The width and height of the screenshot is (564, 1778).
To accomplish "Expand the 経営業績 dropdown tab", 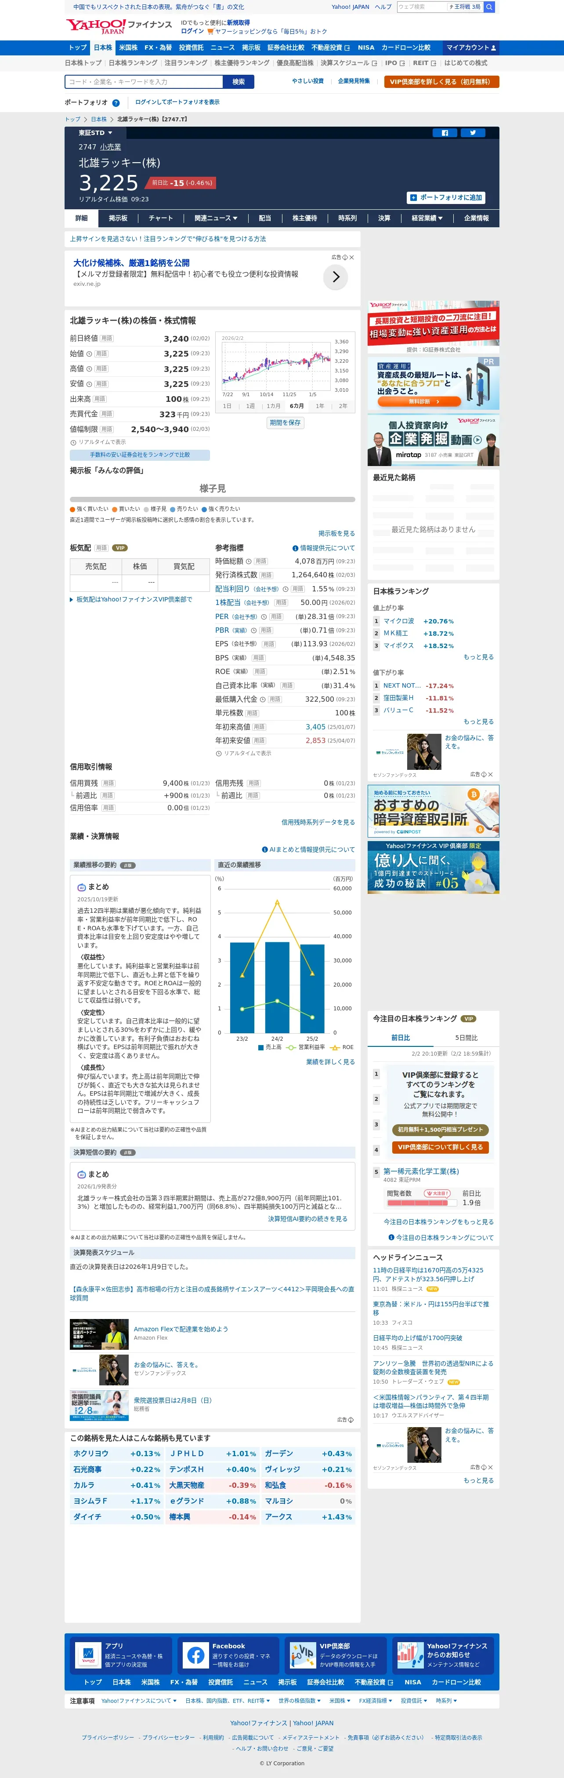I will (x=427, y=218).
